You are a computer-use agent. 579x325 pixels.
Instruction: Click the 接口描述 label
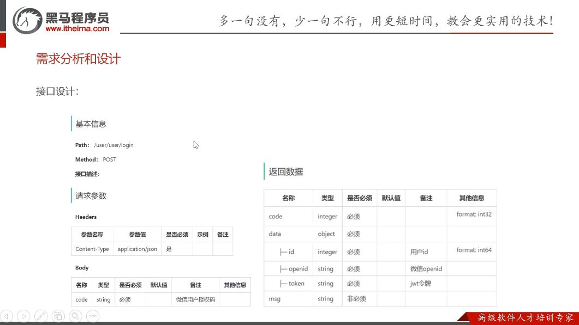[87, 174]
